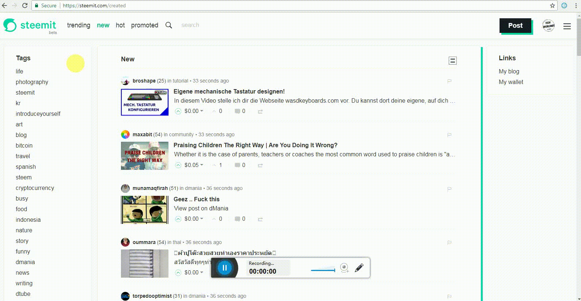Expand payout dropdown on munamaqfirah post
This screenshot has width=581, height=301.
pos(194,219)
